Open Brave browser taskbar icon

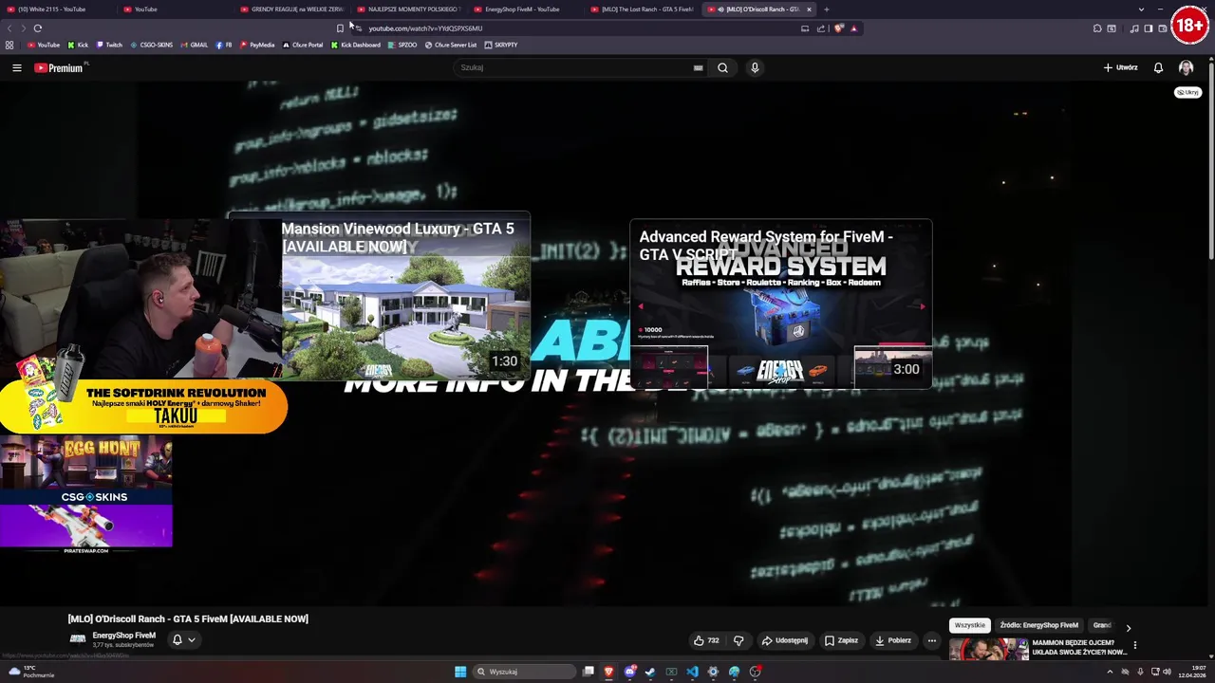tap(608, 672)
